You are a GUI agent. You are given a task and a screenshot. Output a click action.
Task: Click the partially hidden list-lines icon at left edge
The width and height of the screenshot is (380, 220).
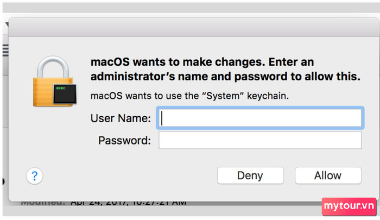pyautogui.click(x=5, y=51)
